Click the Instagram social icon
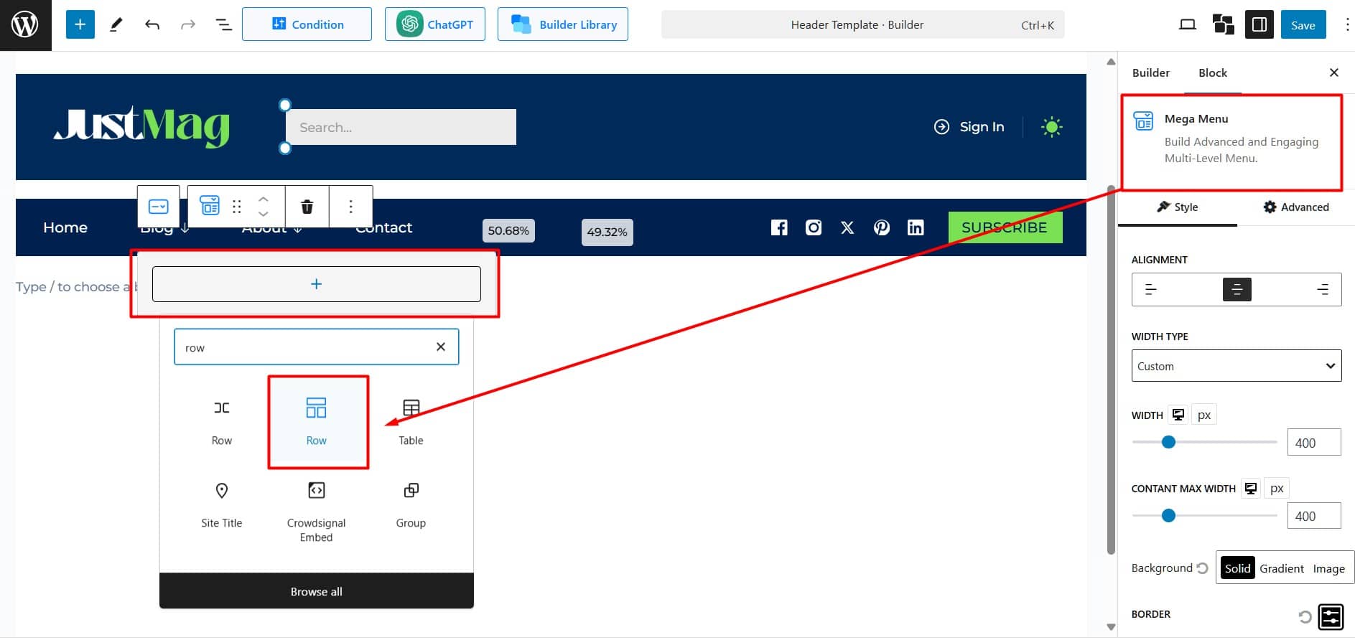The image size is (1355, 640). (814, 227)
